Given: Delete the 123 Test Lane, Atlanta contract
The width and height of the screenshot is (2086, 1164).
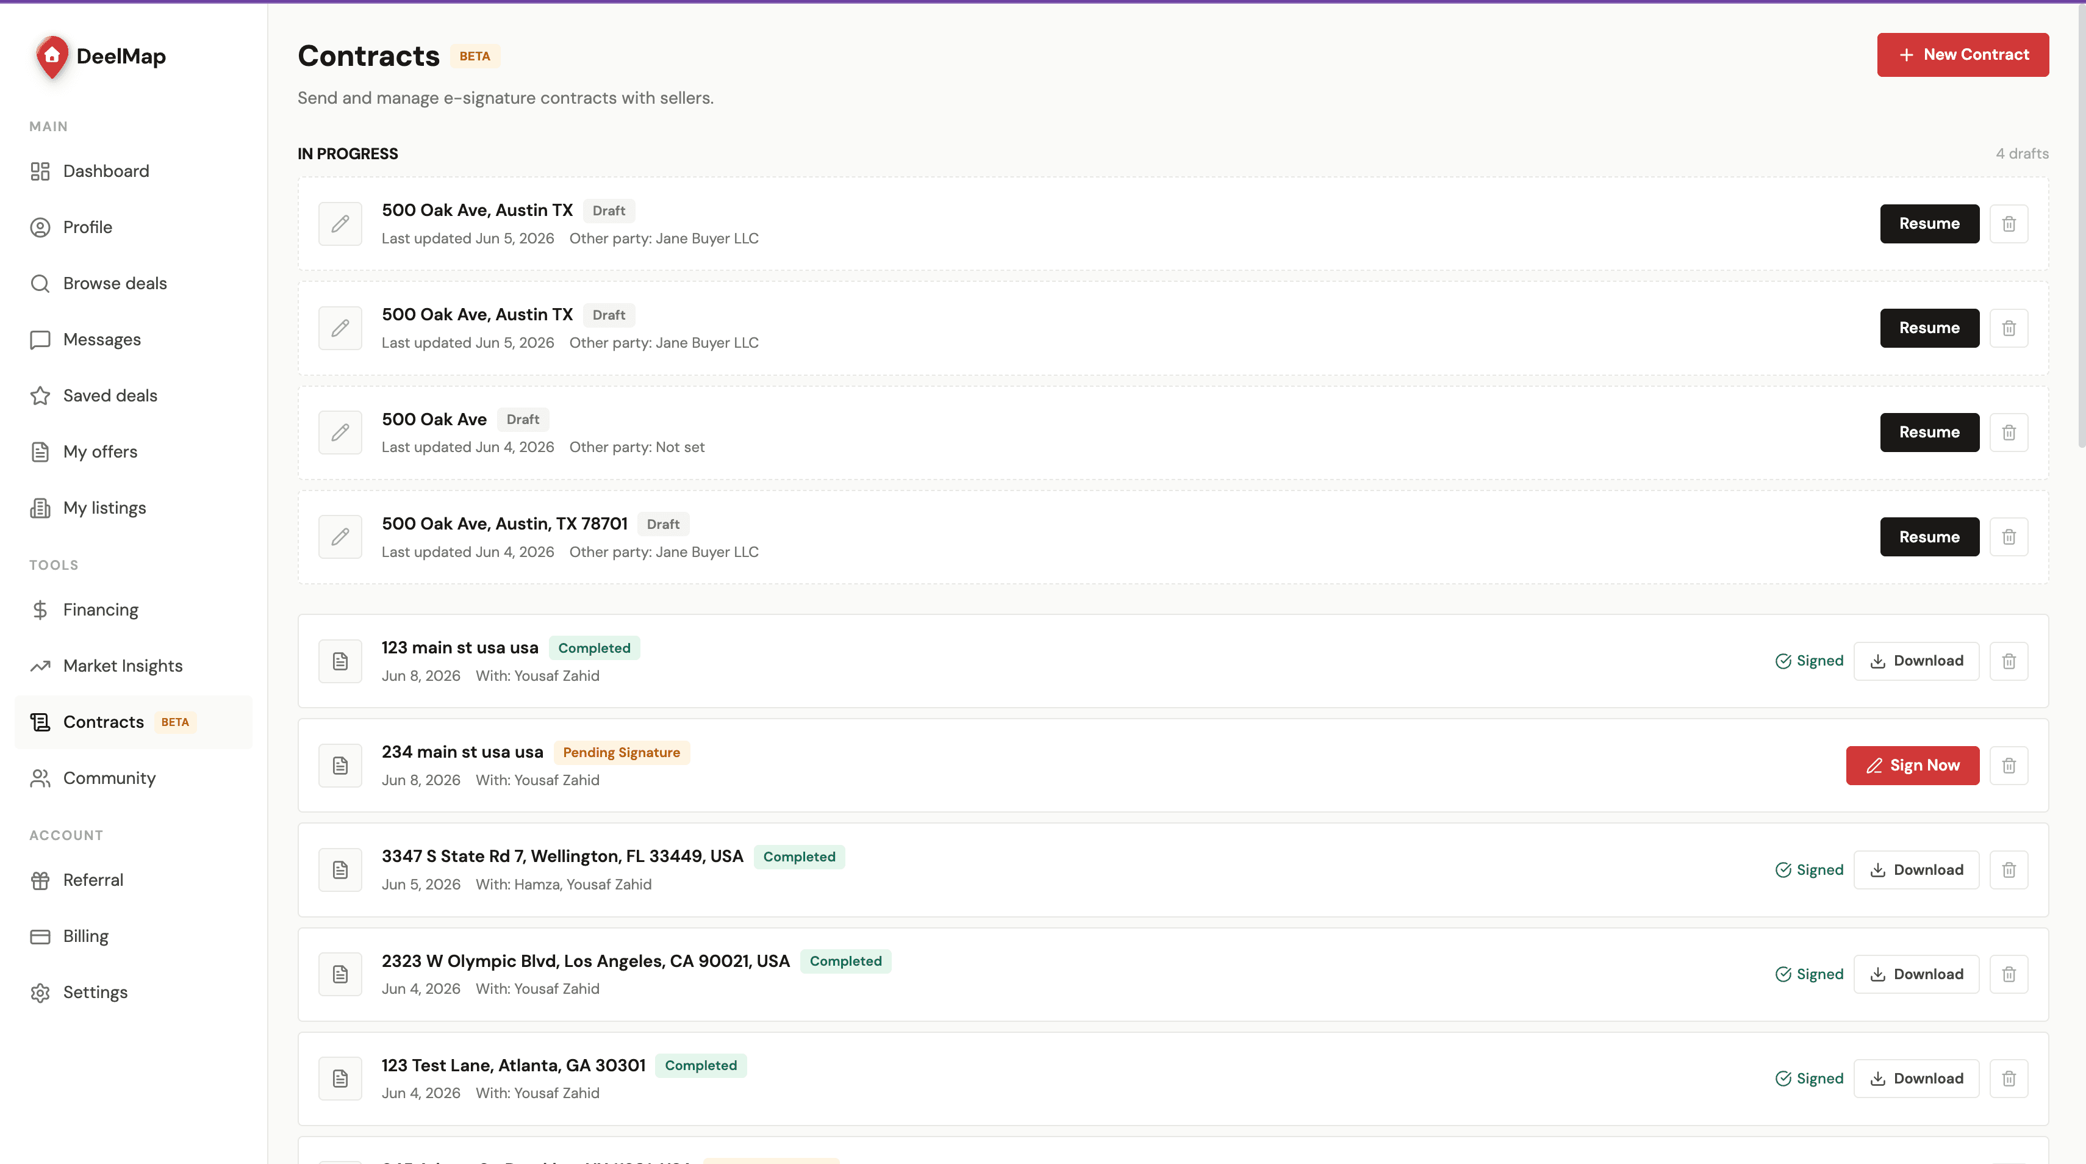Looking at the screenshot, I should pyautogui.click(x=2009, y=1078).
